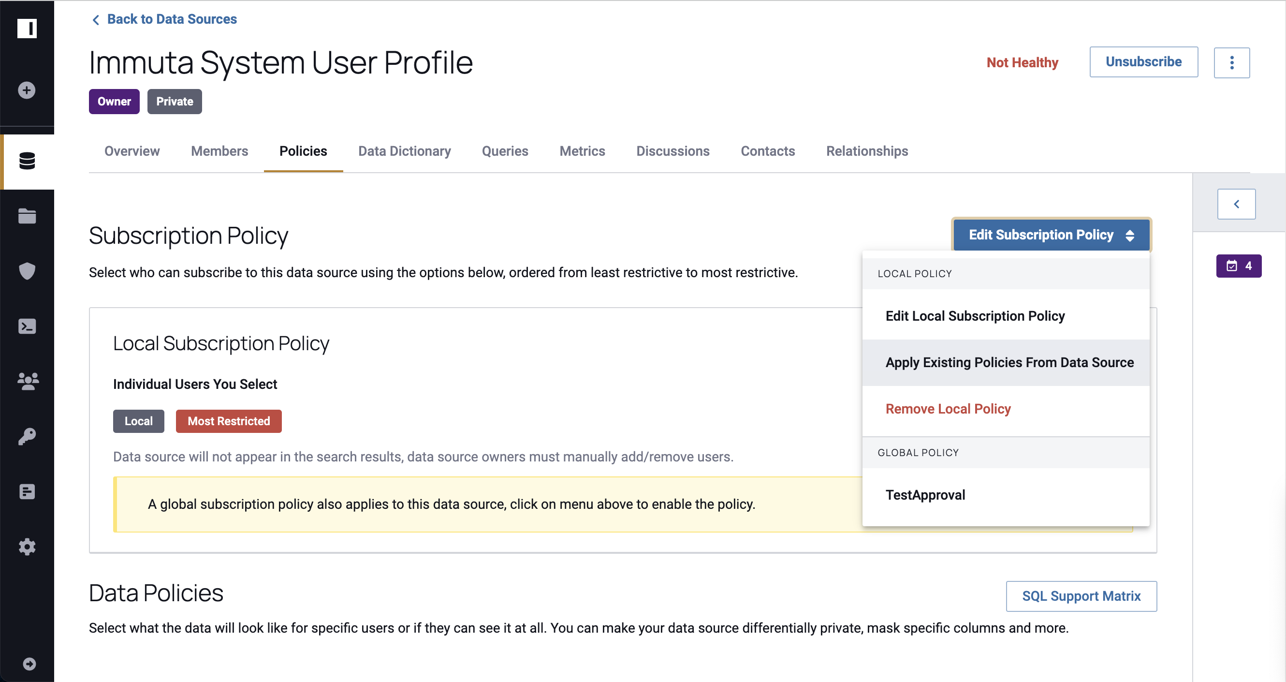Open the People users-group sidebar icon
1286x682 pixels.
click(28, 382)
